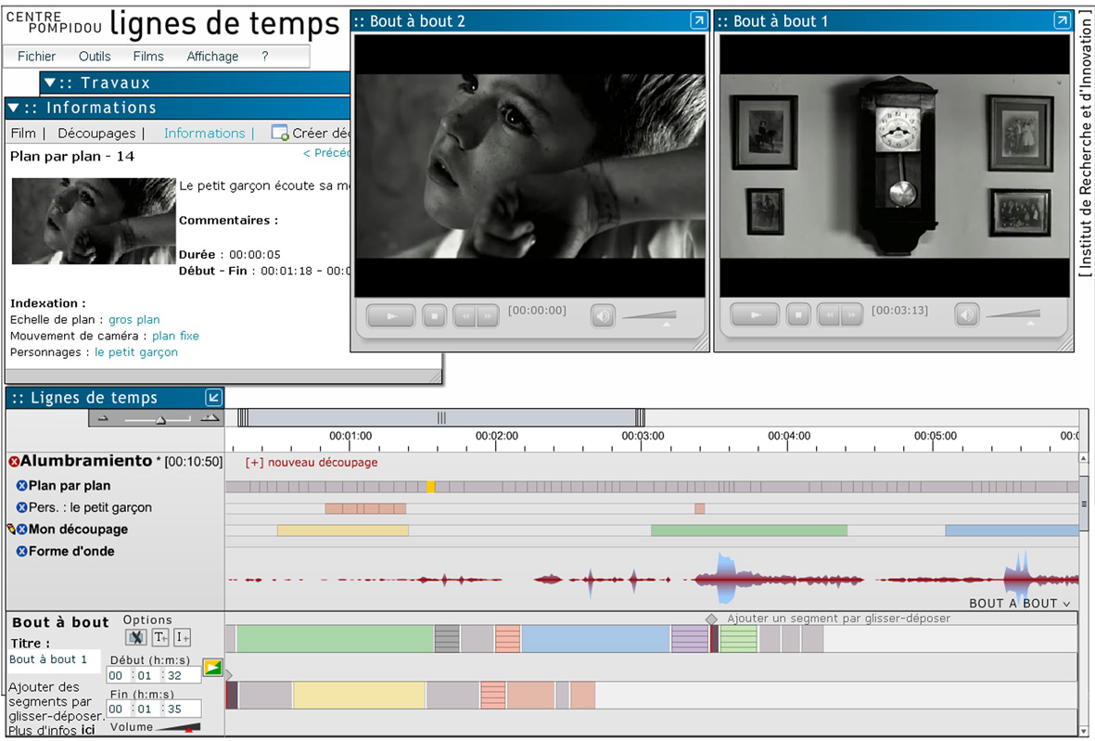Rewind in Bout à bout 2 player

(x=465, y=316)
